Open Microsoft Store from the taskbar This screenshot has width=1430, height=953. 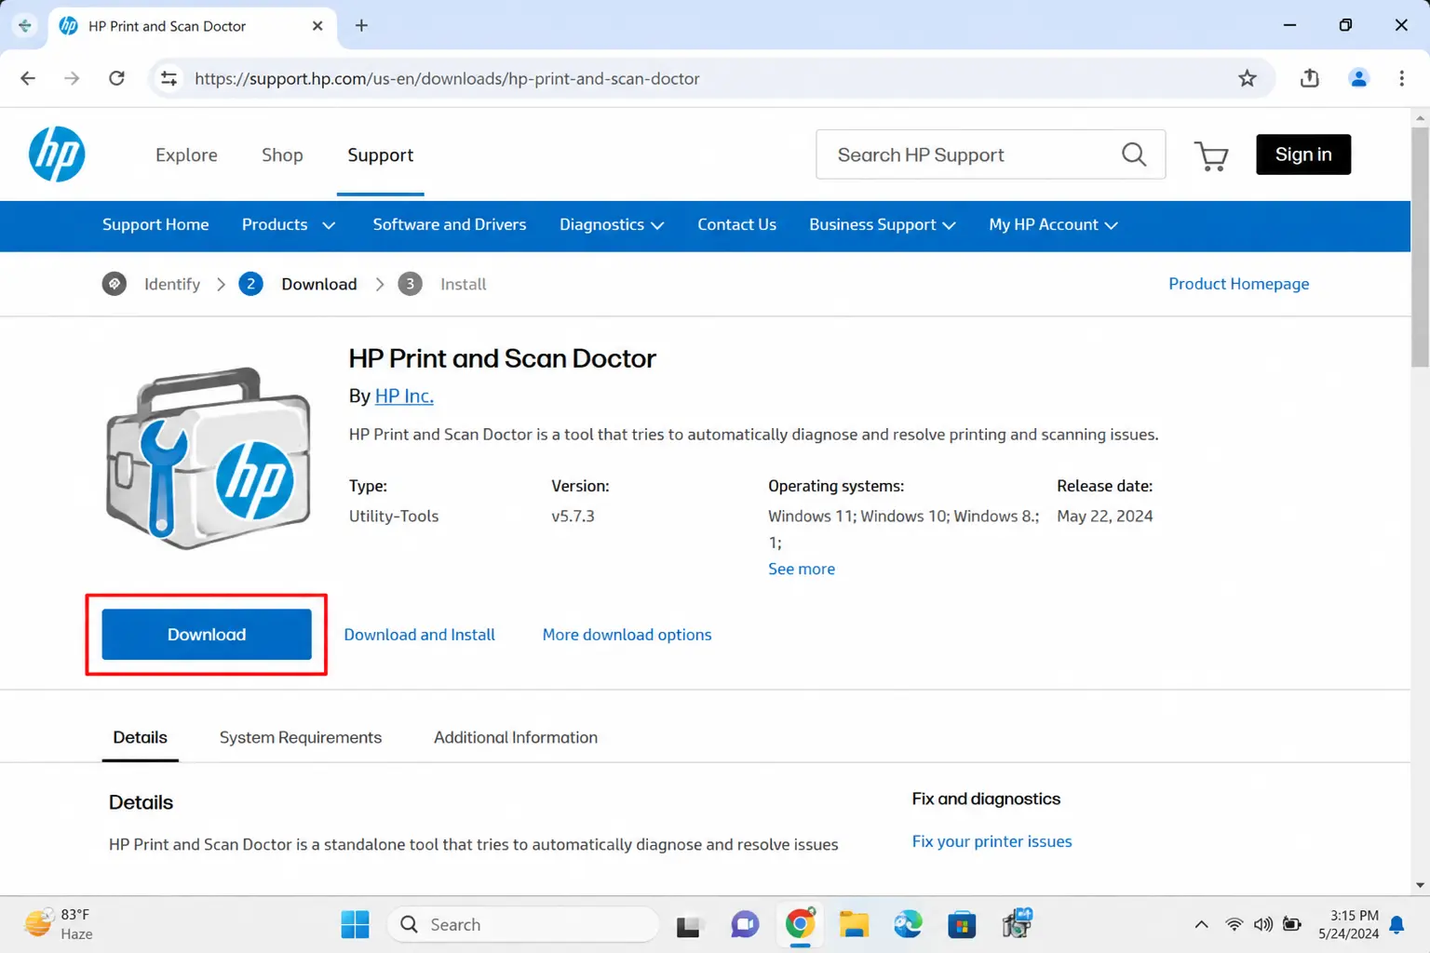pyautogui.click(x=962, y=925)
